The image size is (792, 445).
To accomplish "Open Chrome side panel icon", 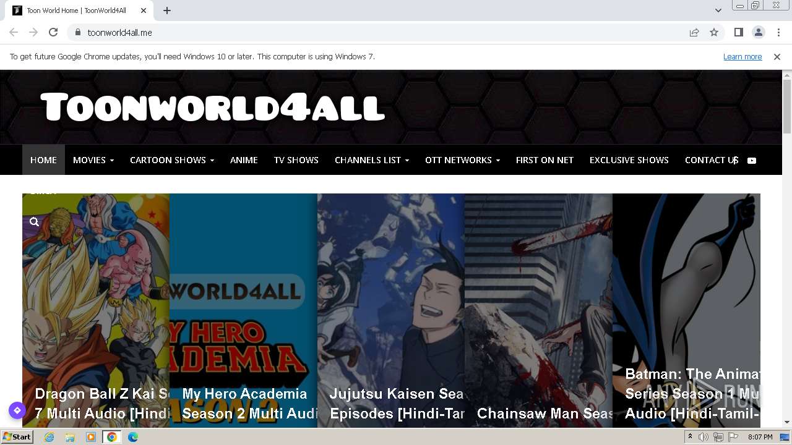I will click(x=738, y=32).
